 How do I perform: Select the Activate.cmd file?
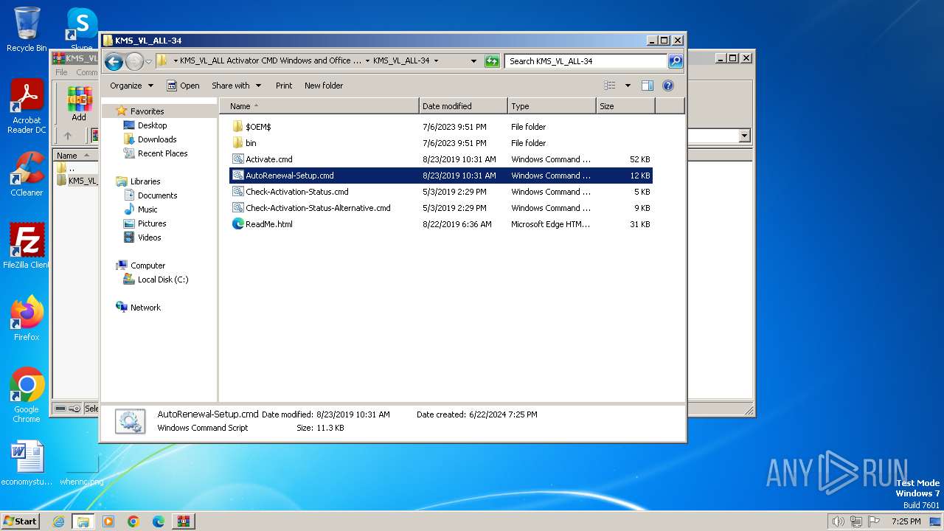(441, 159)
